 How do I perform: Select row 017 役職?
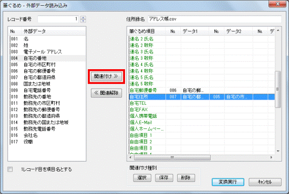click(x=47, y=142)
